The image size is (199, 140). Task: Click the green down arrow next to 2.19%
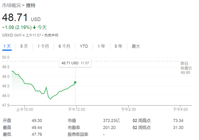pos(34,27)
